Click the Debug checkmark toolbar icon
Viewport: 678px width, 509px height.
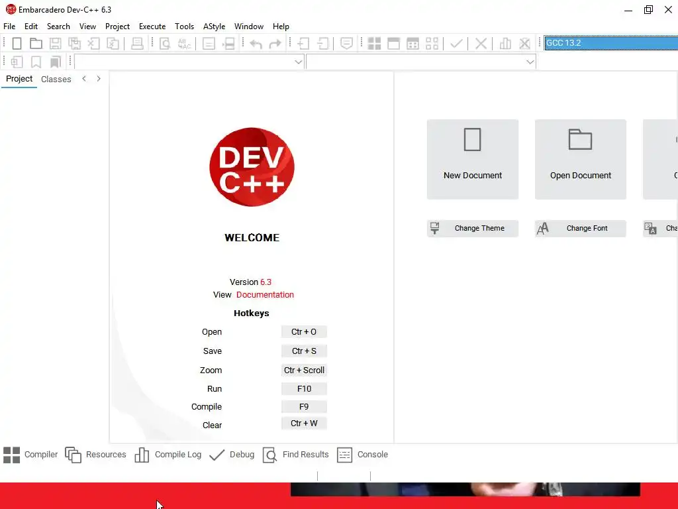(x=457, y=43)
